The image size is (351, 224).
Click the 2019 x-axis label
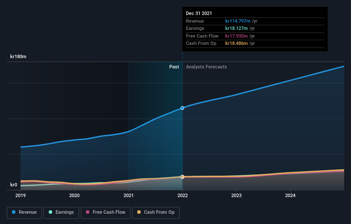21,195
